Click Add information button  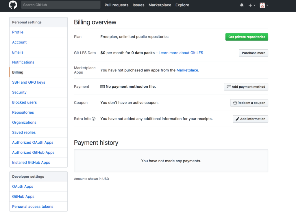[251, 119]
